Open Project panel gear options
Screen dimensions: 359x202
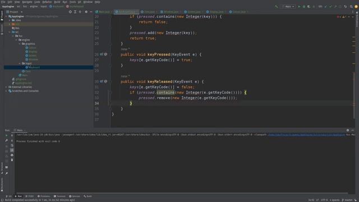86,12
